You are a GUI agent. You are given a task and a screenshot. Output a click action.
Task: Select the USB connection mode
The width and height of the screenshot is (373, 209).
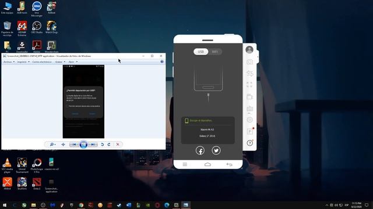(200, 52)
